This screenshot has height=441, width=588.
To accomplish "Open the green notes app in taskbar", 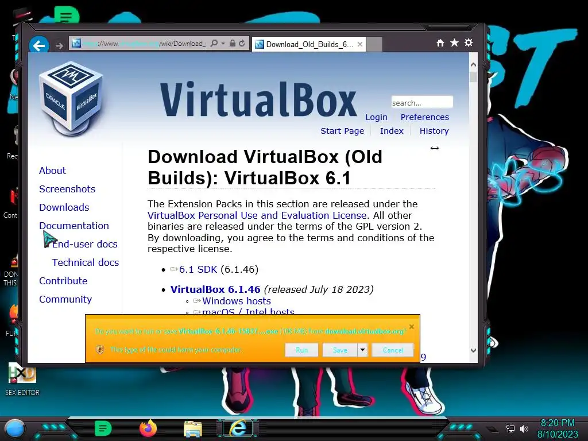I will [x=103, y=428].
